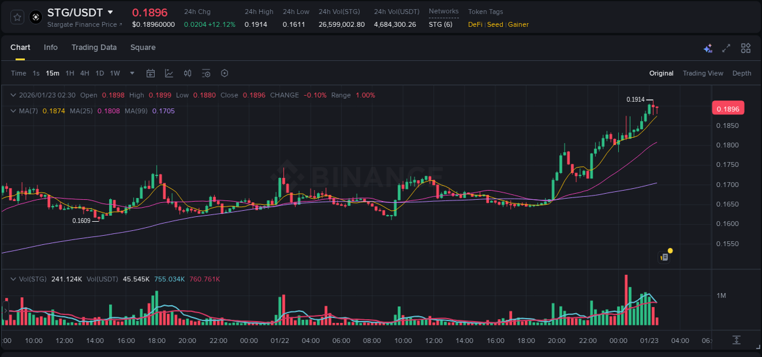Open the technical indicators icon

tap(187, 73)
